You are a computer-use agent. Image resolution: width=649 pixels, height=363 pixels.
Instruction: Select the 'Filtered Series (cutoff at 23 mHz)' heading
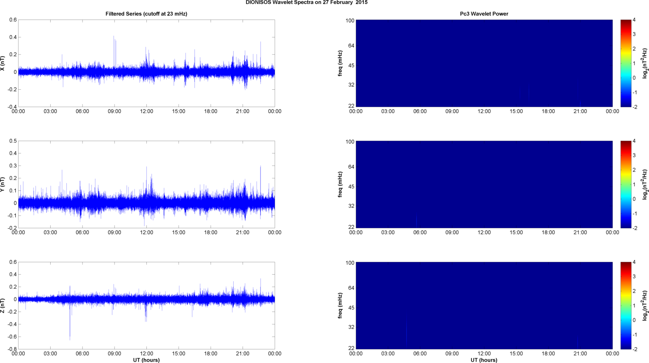coord(146,14)
